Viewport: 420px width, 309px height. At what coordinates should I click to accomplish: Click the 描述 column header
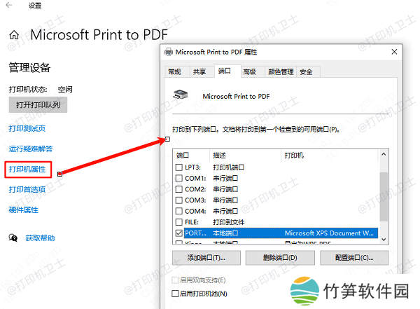245,156
